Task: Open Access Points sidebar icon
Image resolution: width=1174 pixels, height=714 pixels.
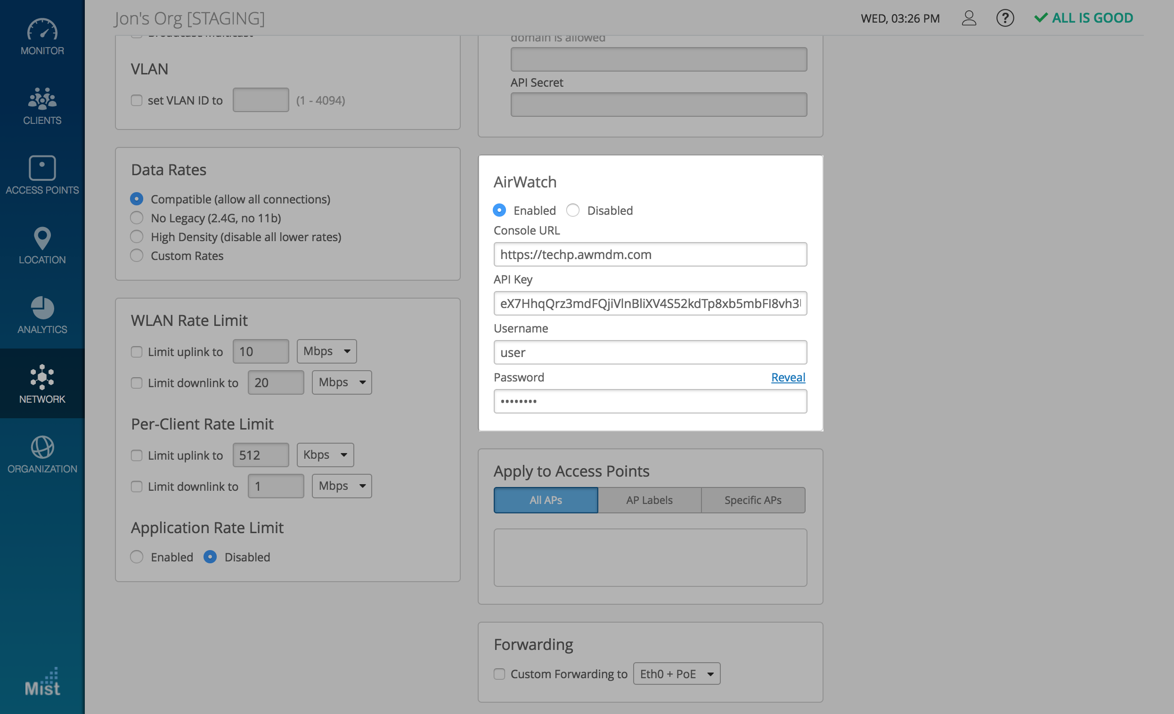Action: click(42, 168)
